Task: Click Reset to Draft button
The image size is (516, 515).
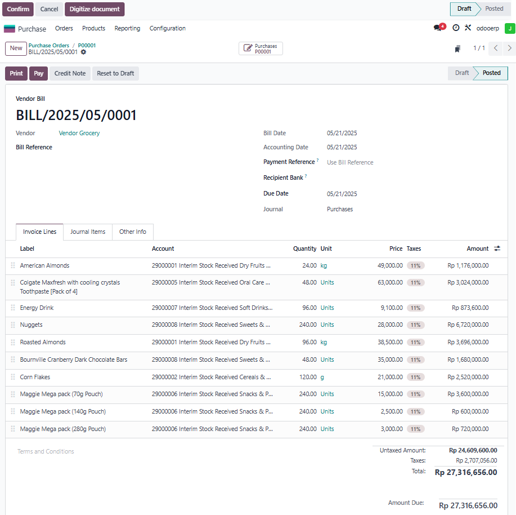Action: coord(115,73)
